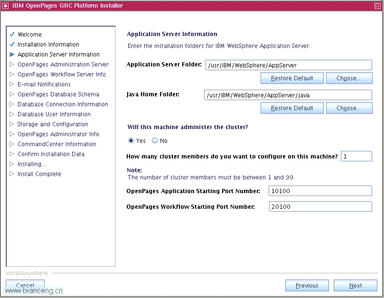
Task: Edit the Application Server Folder path field
Action: pos(289,65)
